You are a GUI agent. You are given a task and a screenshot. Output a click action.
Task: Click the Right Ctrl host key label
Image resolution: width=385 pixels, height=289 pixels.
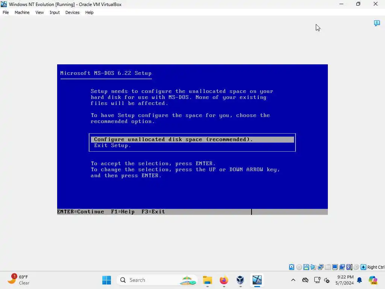(x=376, y=267)
